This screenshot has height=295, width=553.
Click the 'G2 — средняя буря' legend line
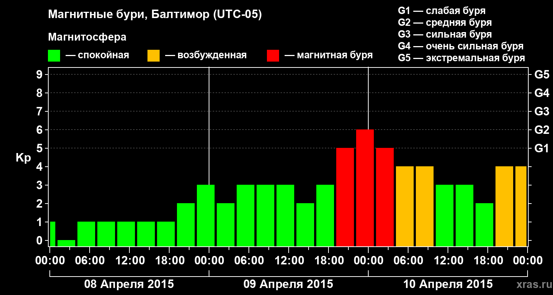click(445, 22)
